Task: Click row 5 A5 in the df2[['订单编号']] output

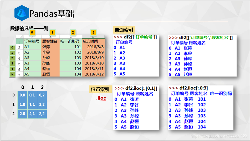Action: (x=119, y=74)
